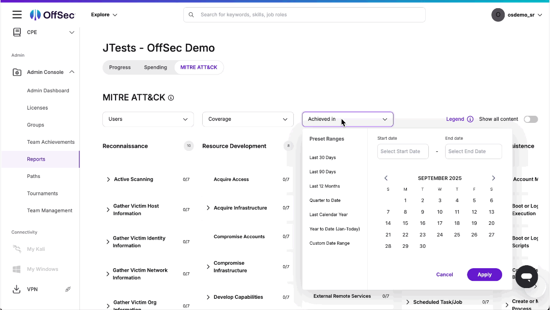Enable the Show all content toggle
The width and height of the screenshot is (550, 310).
coord(531,119)
